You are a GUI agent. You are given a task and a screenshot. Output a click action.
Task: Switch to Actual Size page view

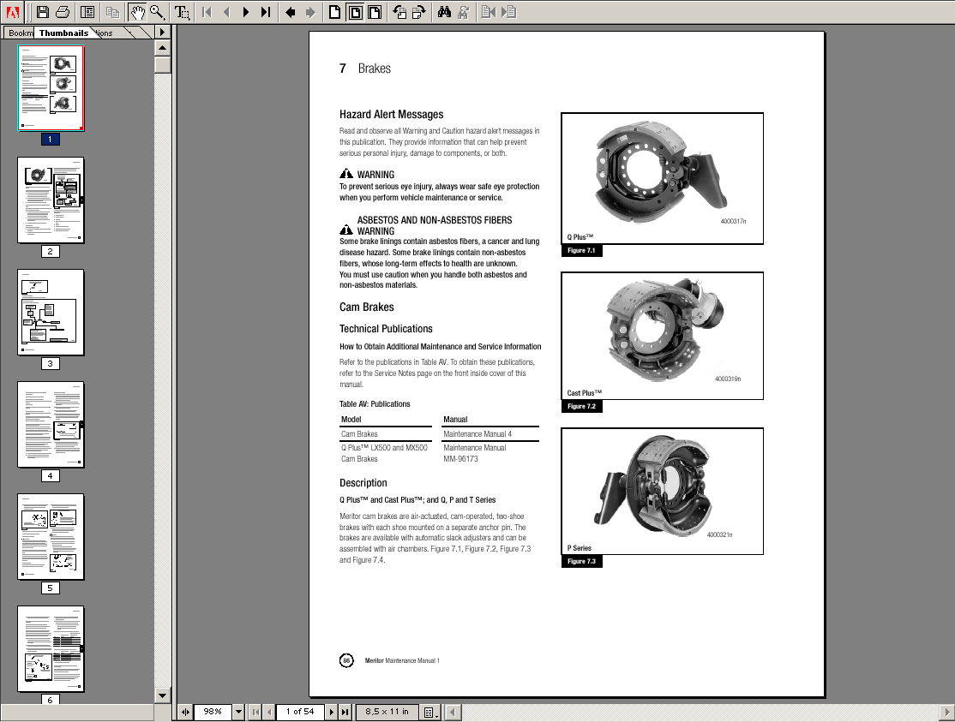coord(334,11)
